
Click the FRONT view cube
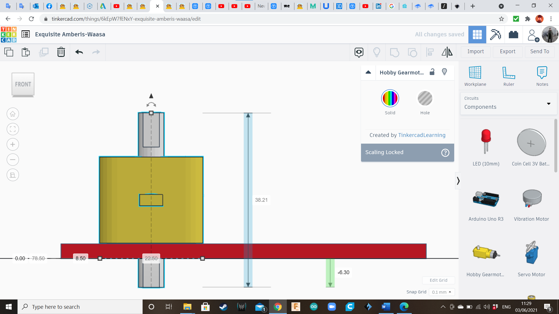[x=23, y=84]
